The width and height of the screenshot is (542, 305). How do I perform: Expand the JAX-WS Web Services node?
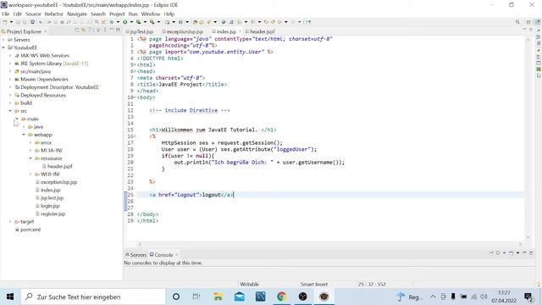pos(10,56)
